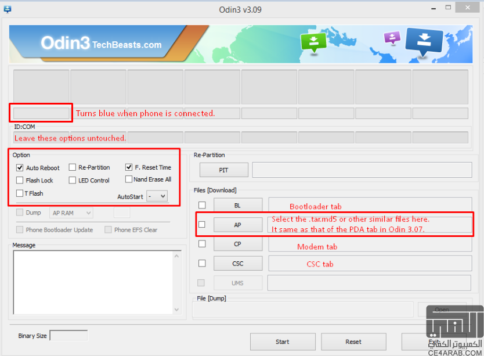
Task: Tick the Phone Bootloader Update checkbox
Action: point(20,229)
